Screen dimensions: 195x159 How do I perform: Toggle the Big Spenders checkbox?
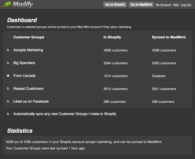(8, 63)
